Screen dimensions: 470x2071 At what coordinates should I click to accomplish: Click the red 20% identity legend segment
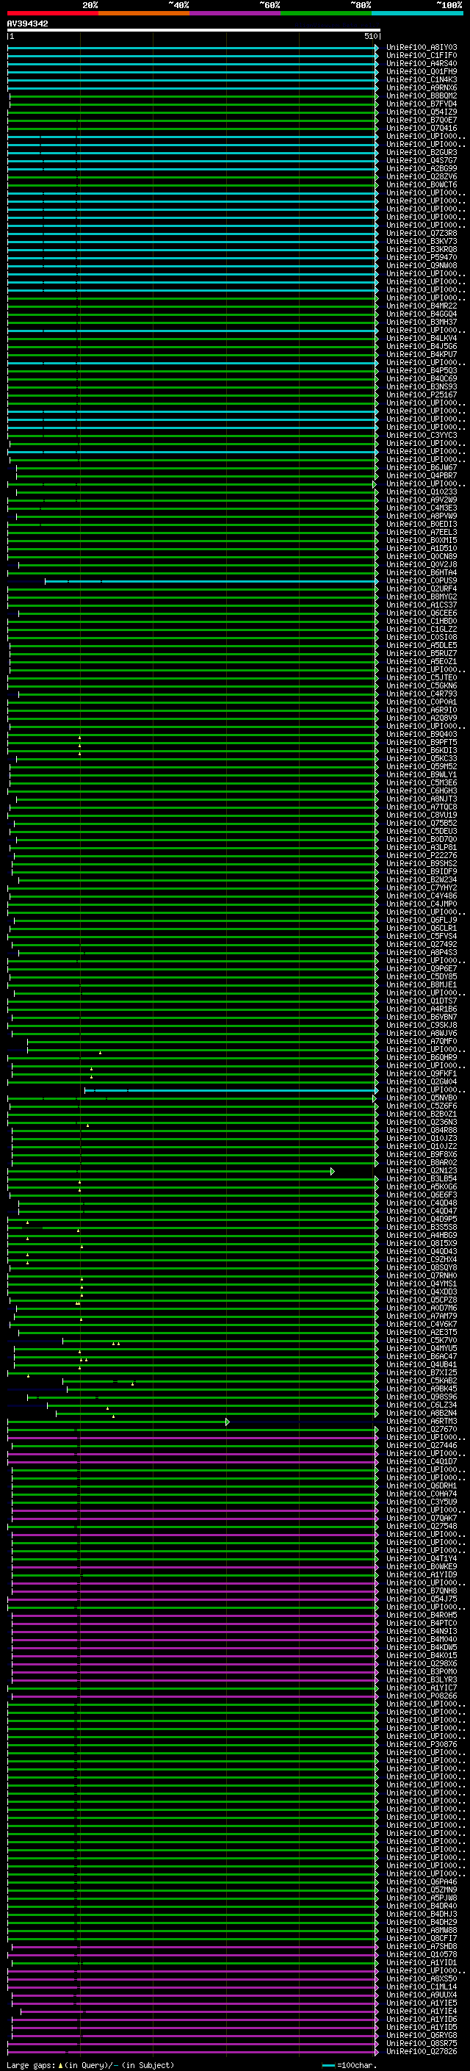click(53, 13)
